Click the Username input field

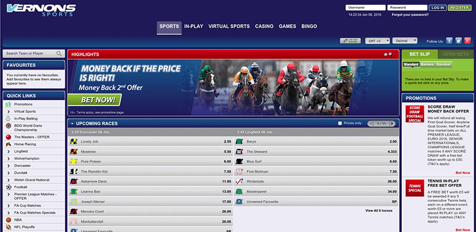[x=366, y=8]
